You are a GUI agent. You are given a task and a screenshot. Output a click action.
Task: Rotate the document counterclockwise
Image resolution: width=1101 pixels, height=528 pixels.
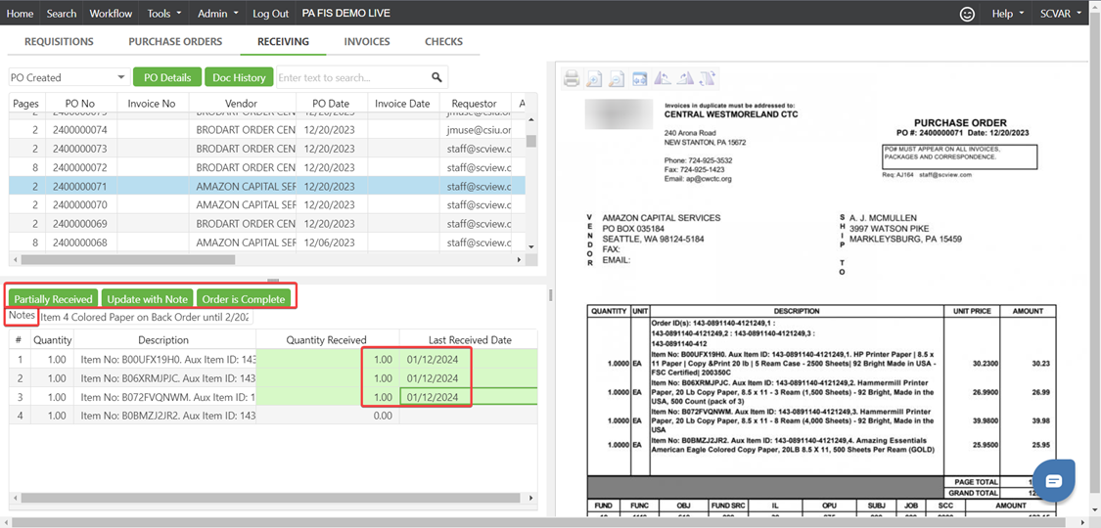point(663,79)
